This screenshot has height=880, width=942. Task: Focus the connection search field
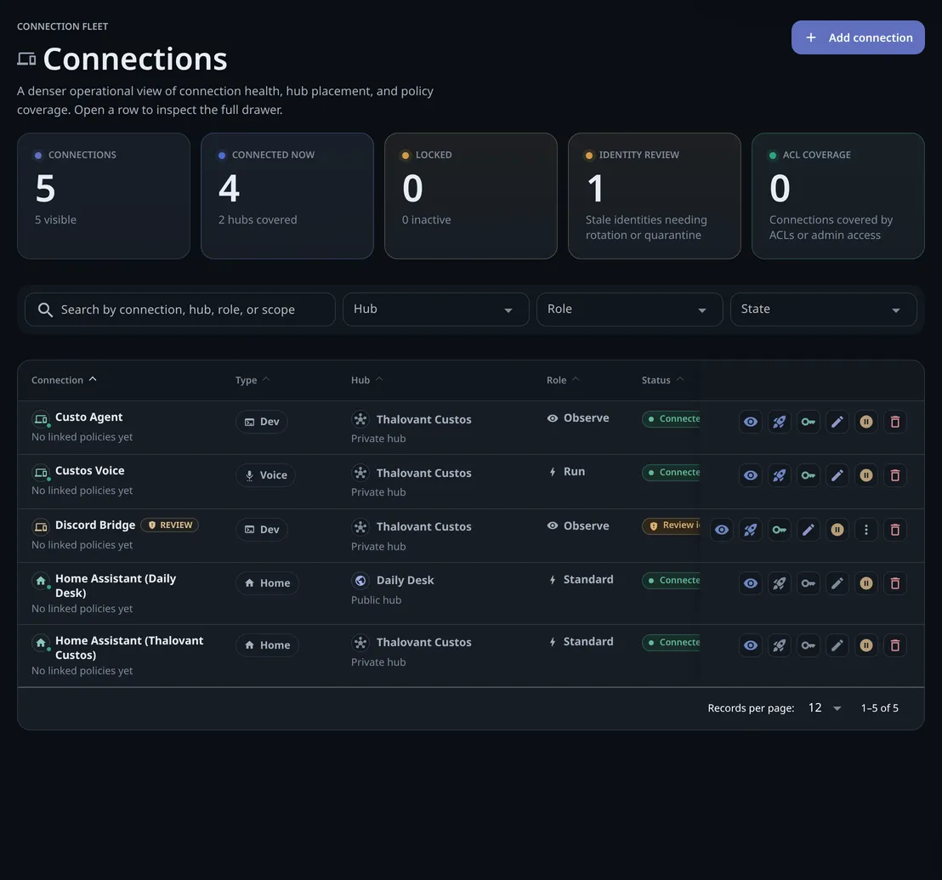(x=179, y=309)
